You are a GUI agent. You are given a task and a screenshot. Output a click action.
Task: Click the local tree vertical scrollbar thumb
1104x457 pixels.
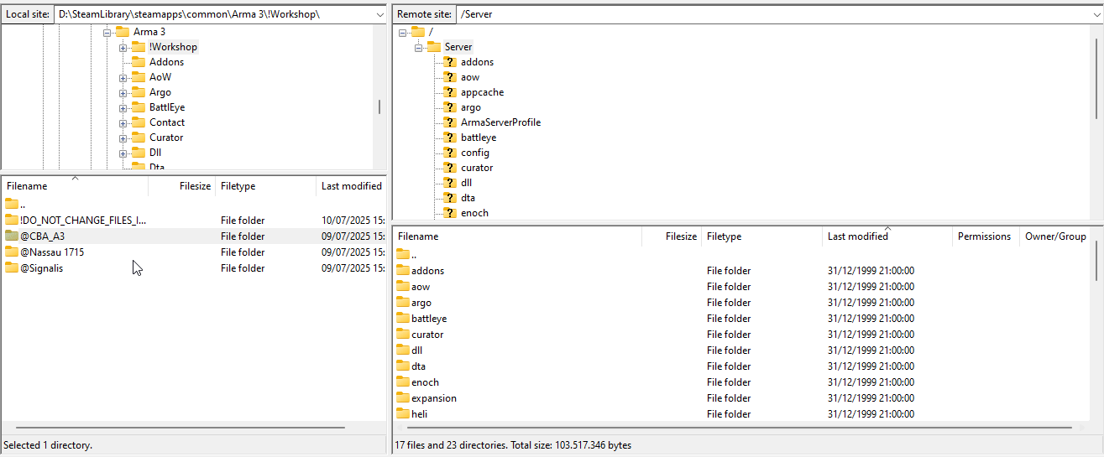[379, 106]
